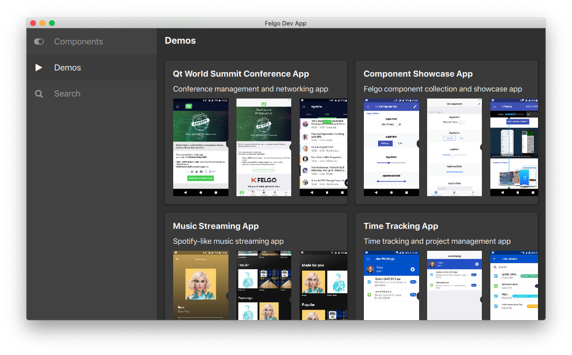Click the album art screenshot with the singer
Image resolution: width=572 pixels, height=355 pixels.
(x=201, y=285)
